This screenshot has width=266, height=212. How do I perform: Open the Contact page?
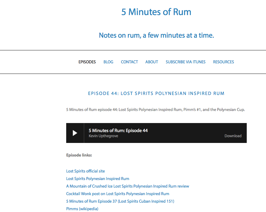click(129, 62)
